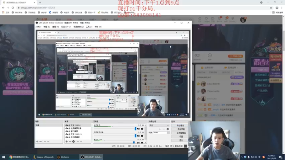Open Douyu user avatar in header

(243, 20)
